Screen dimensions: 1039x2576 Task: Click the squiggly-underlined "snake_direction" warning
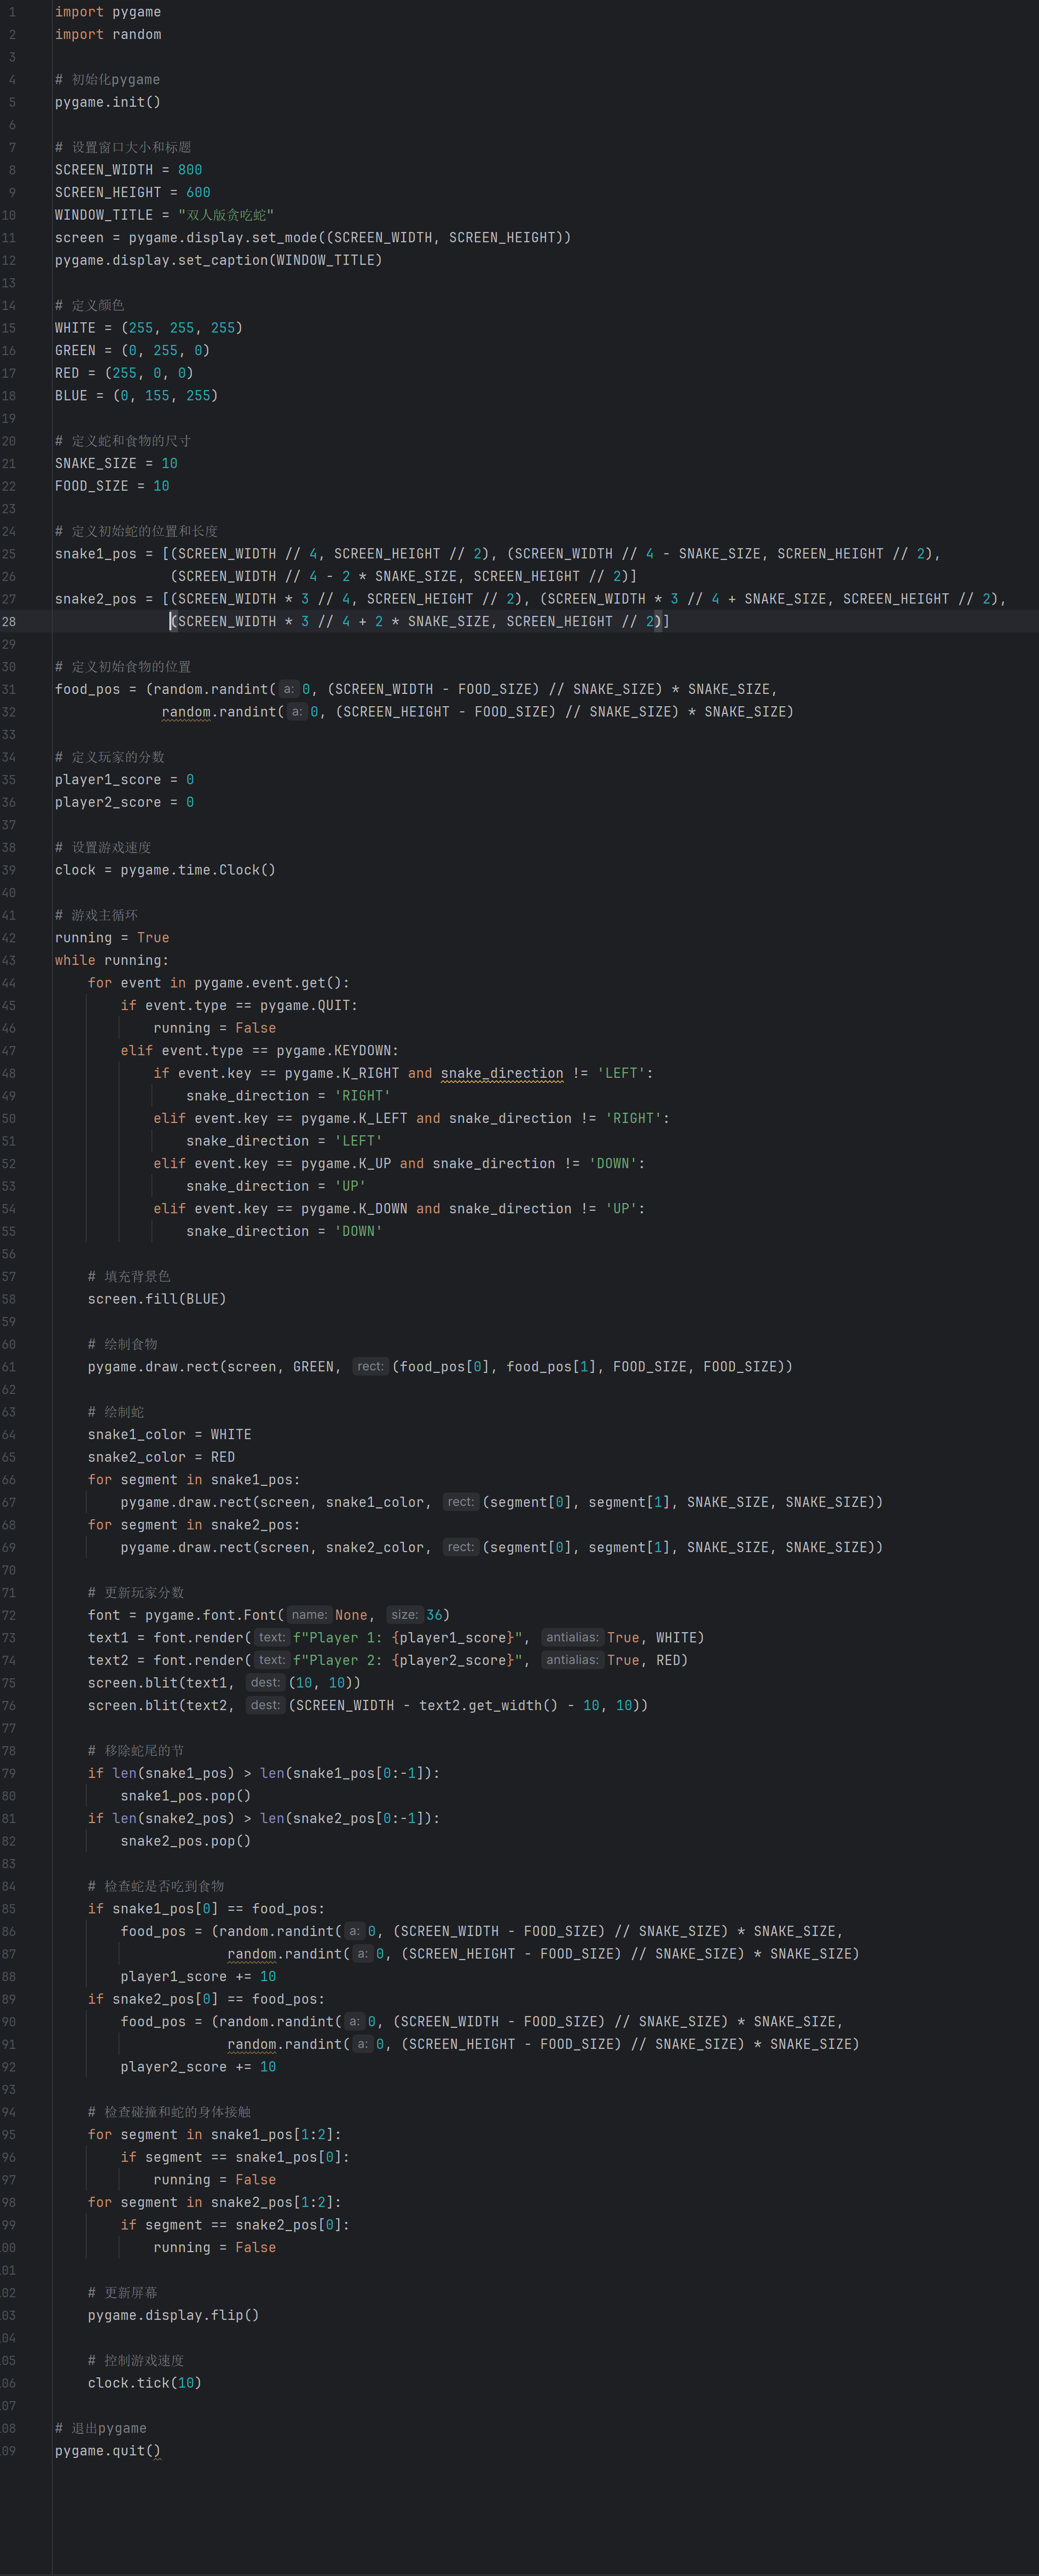502,1073
